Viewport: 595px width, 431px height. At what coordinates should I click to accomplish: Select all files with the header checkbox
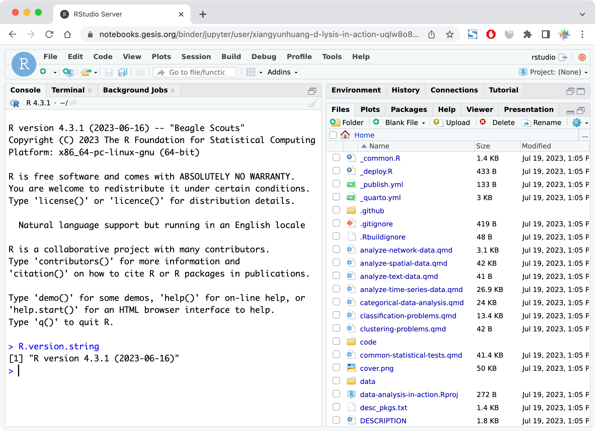[333, 135]
